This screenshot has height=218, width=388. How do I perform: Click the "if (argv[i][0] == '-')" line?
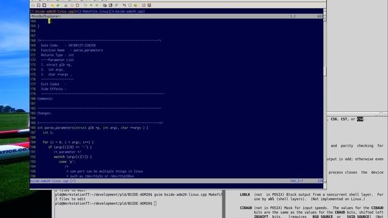[x=70, y=147]
